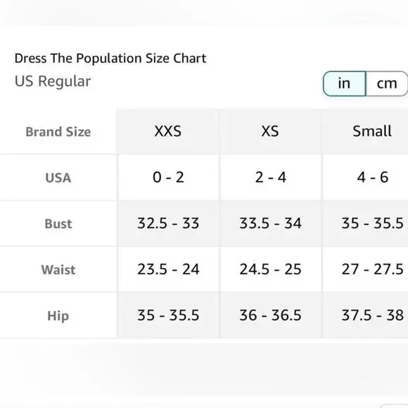Click the XXS bust 32.5 - 33 cell

(168, 223)
